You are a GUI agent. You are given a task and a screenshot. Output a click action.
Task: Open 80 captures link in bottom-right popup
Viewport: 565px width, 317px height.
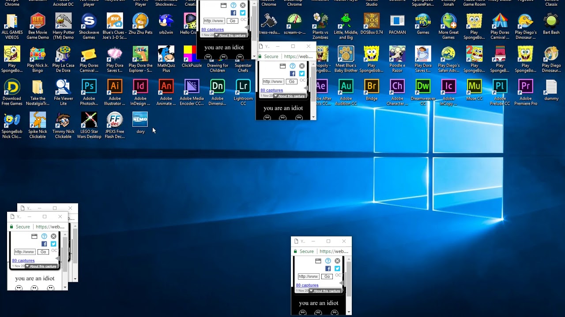pyautogui.click(x=307, y=285)
